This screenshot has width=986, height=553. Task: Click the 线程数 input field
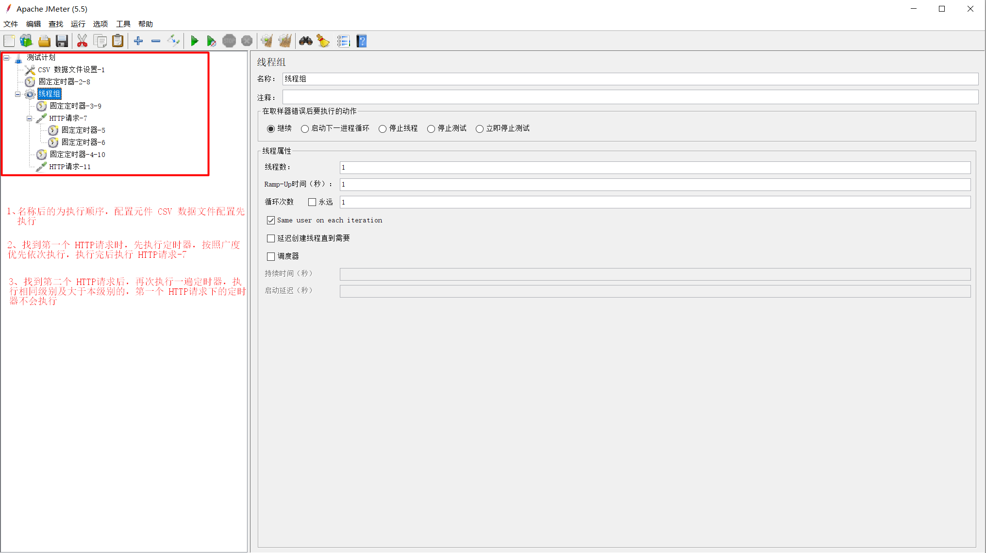(x=655, y=168)
